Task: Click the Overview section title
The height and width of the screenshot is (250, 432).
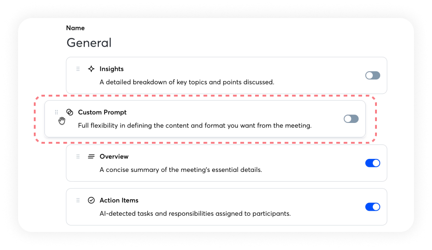Action: 114,157
